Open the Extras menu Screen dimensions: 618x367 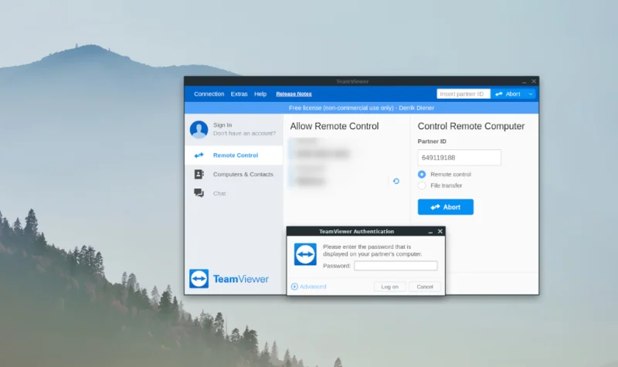click(239, 93)
